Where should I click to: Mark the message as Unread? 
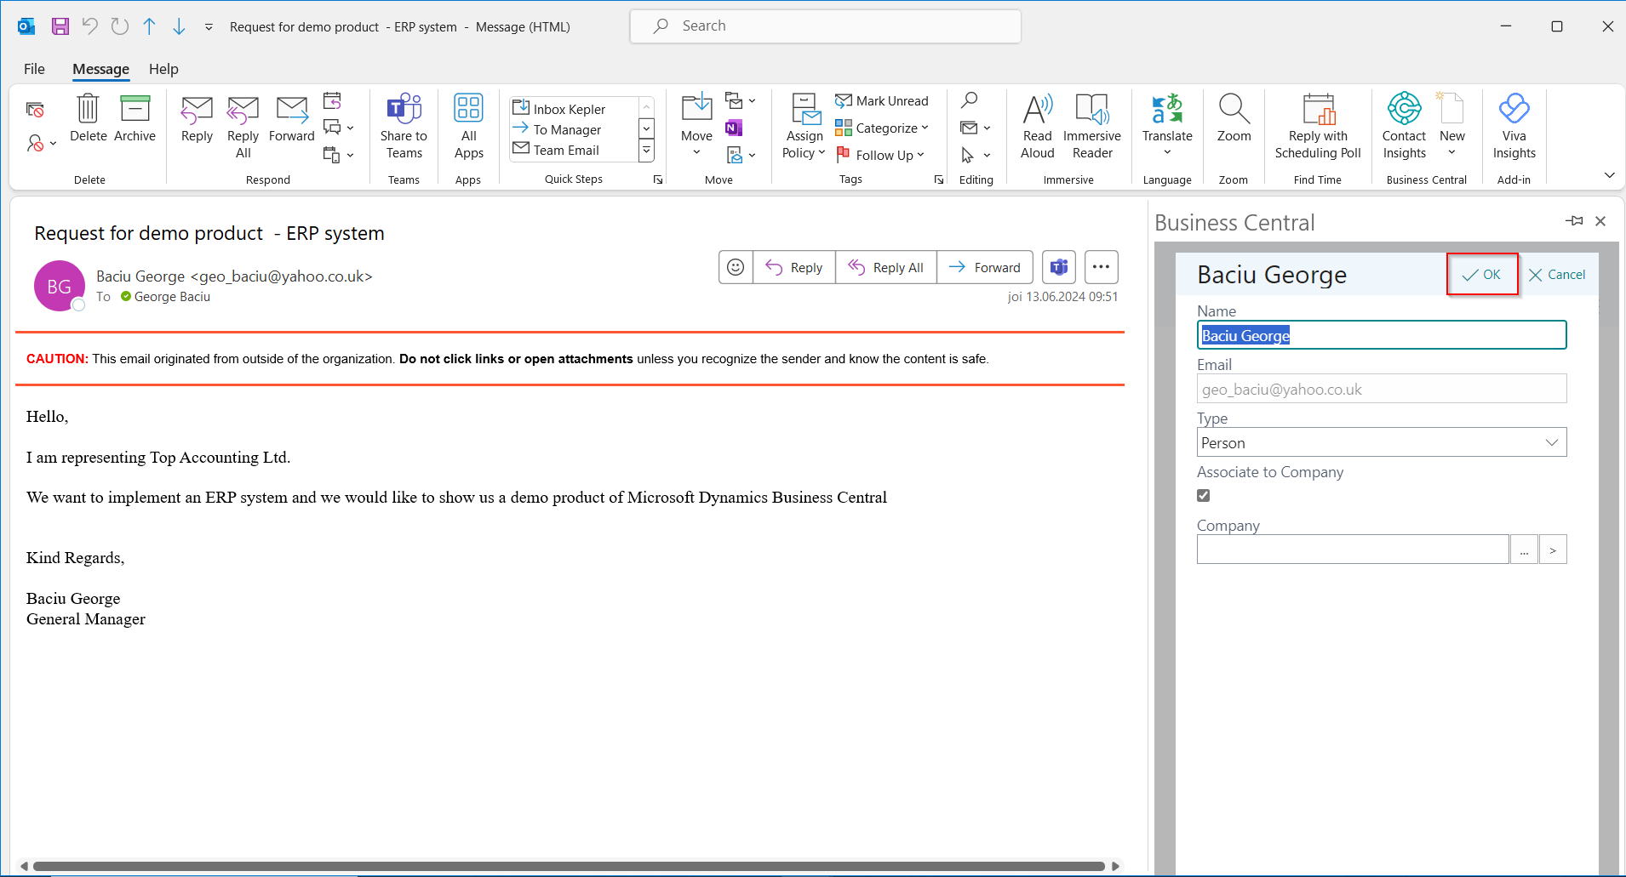882,100
